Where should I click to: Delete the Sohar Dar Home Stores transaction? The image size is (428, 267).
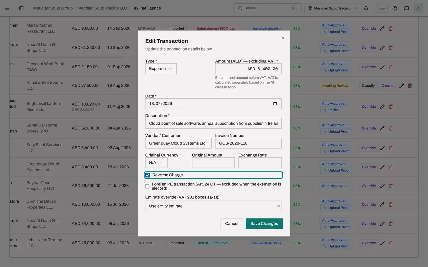click(x=391, y=128)
